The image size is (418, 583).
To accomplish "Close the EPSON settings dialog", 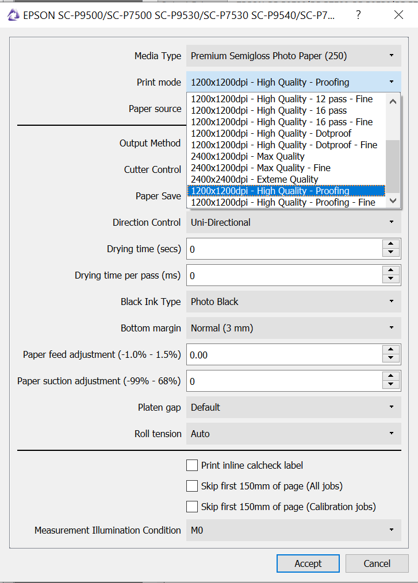I will [x=398, y=15].
